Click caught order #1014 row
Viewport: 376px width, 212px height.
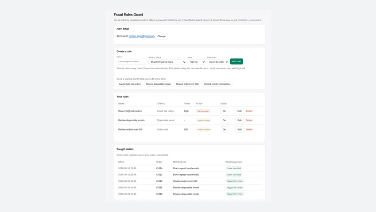[189, 168]
